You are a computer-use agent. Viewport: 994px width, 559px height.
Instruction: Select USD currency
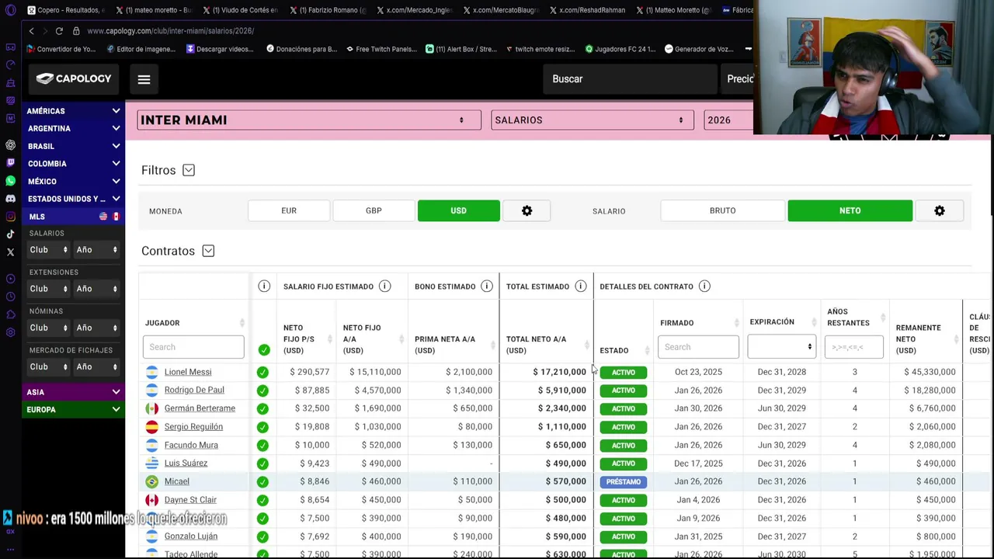click(458, 210)
